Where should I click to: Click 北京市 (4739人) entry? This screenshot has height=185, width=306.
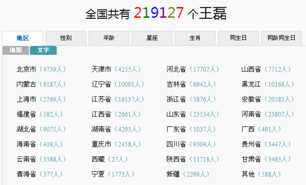[x=41, y=69]
